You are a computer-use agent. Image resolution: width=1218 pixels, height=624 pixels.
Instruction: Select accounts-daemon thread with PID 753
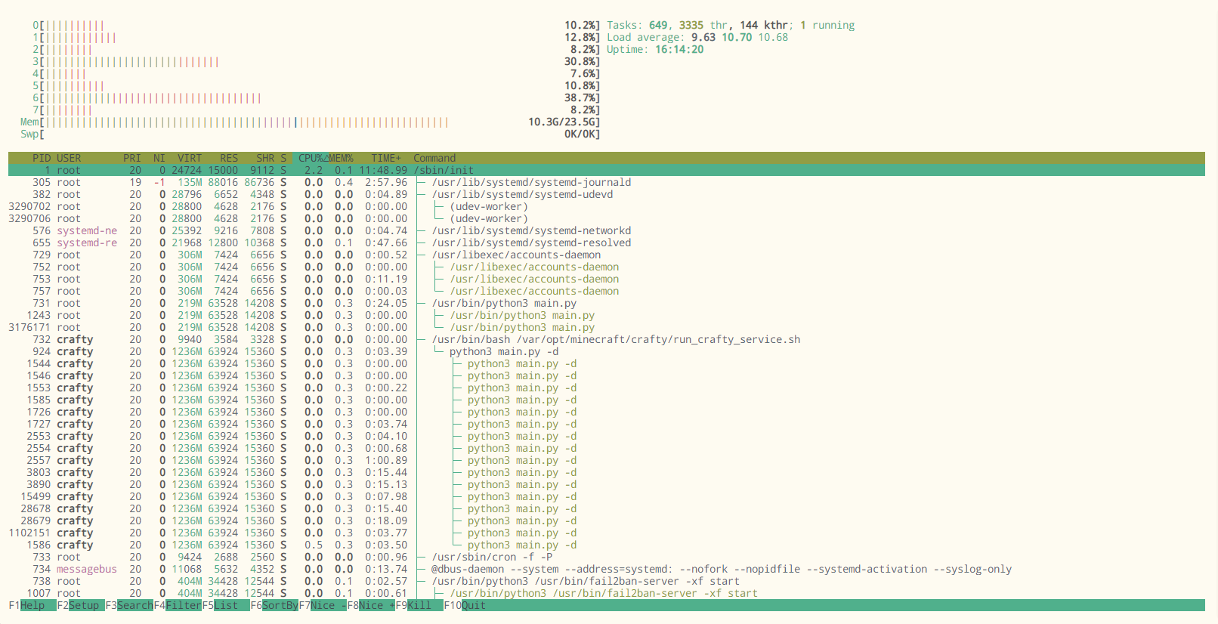607,279
